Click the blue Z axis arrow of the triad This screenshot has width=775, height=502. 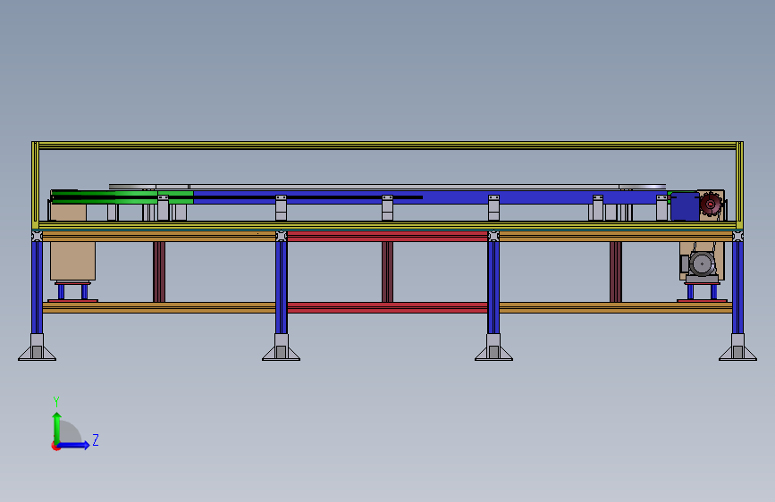pos(73,445)
